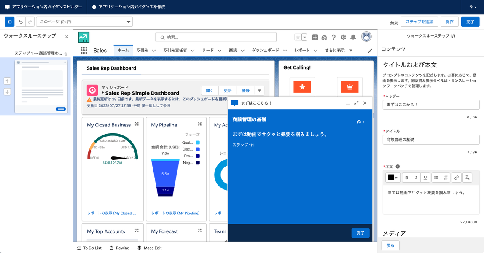This screenshot has height=253, width=484.
Task: Open dashboard more actions dropdown arrow
Action: pyautogui.click(x=260, y=90)
